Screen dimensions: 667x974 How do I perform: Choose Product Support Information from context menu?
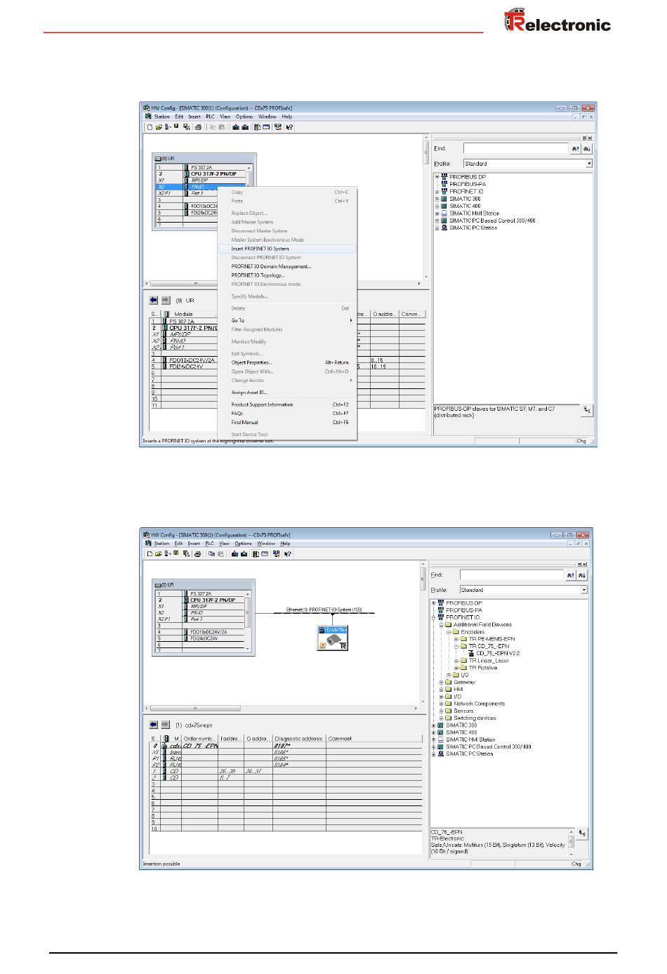point(287,404)
